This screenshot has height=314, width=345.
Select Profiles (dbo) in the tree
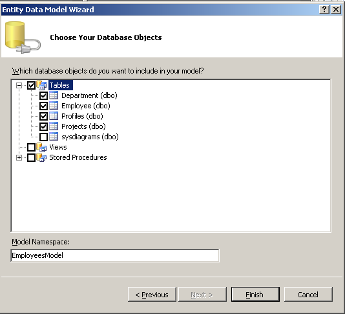(x=82, y=116)
